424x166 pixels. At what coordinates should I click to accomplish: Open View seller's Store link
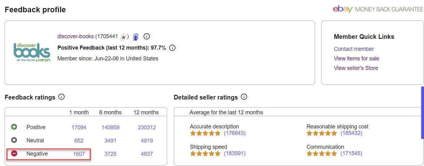(x=356, y=68)
